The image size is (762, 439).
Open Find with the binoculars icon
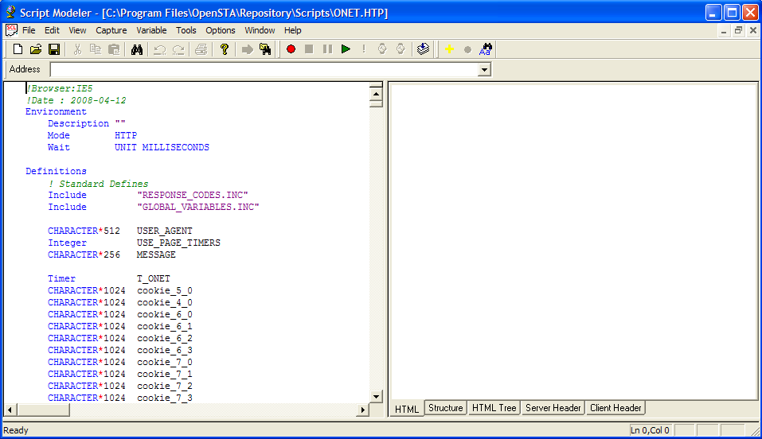click(137, 49)
